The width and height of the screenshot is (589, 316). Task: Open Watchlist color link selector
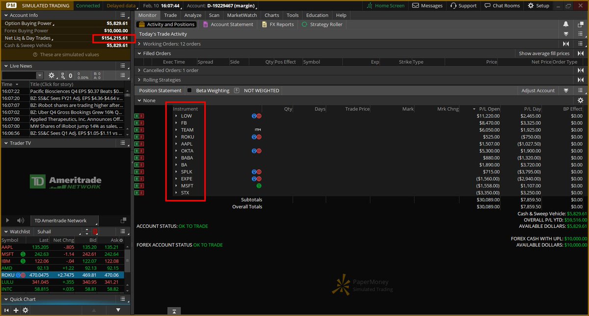[x=95, y=231]
